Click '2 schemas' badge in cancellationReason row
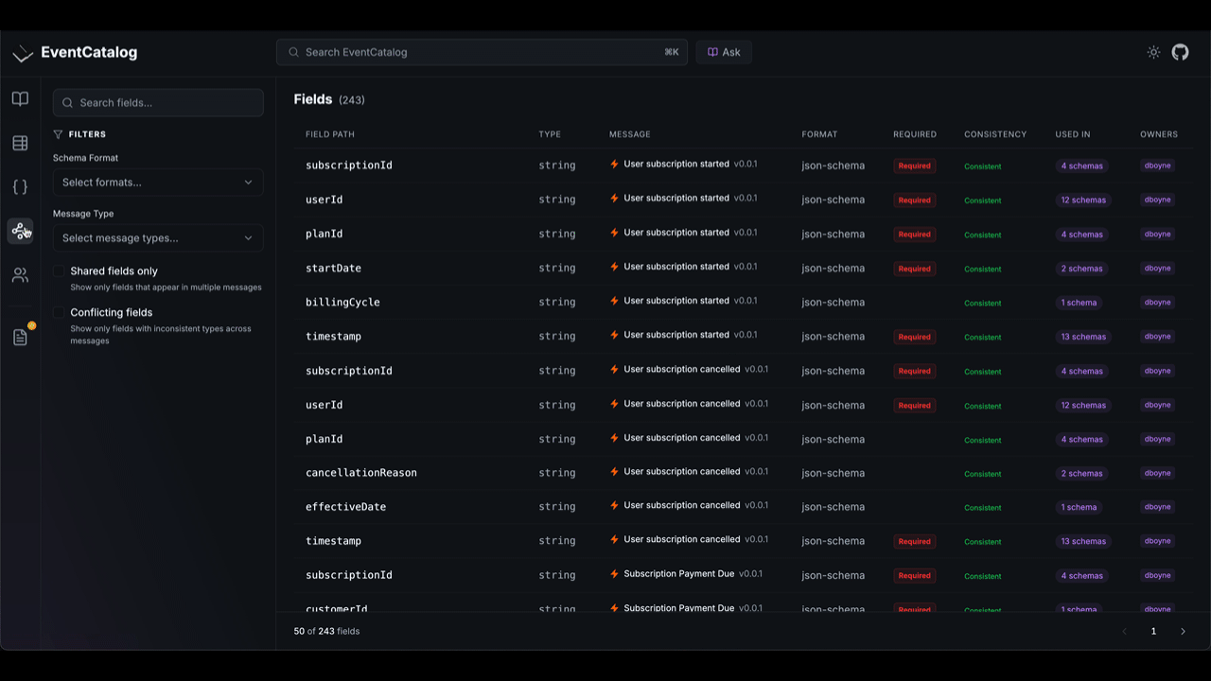1211x681 pixels. point(1082,473)
